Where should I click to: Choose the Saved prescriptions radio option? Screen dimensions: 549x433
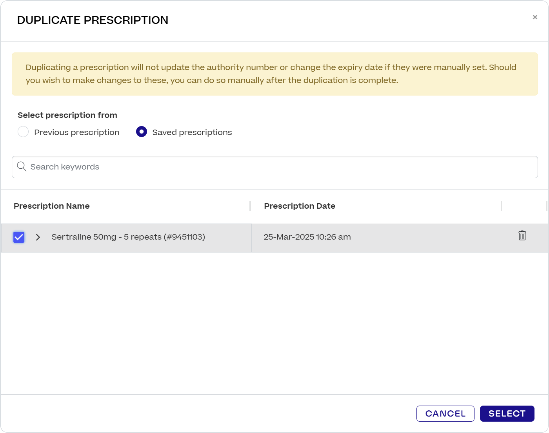(x=142, y=132)
